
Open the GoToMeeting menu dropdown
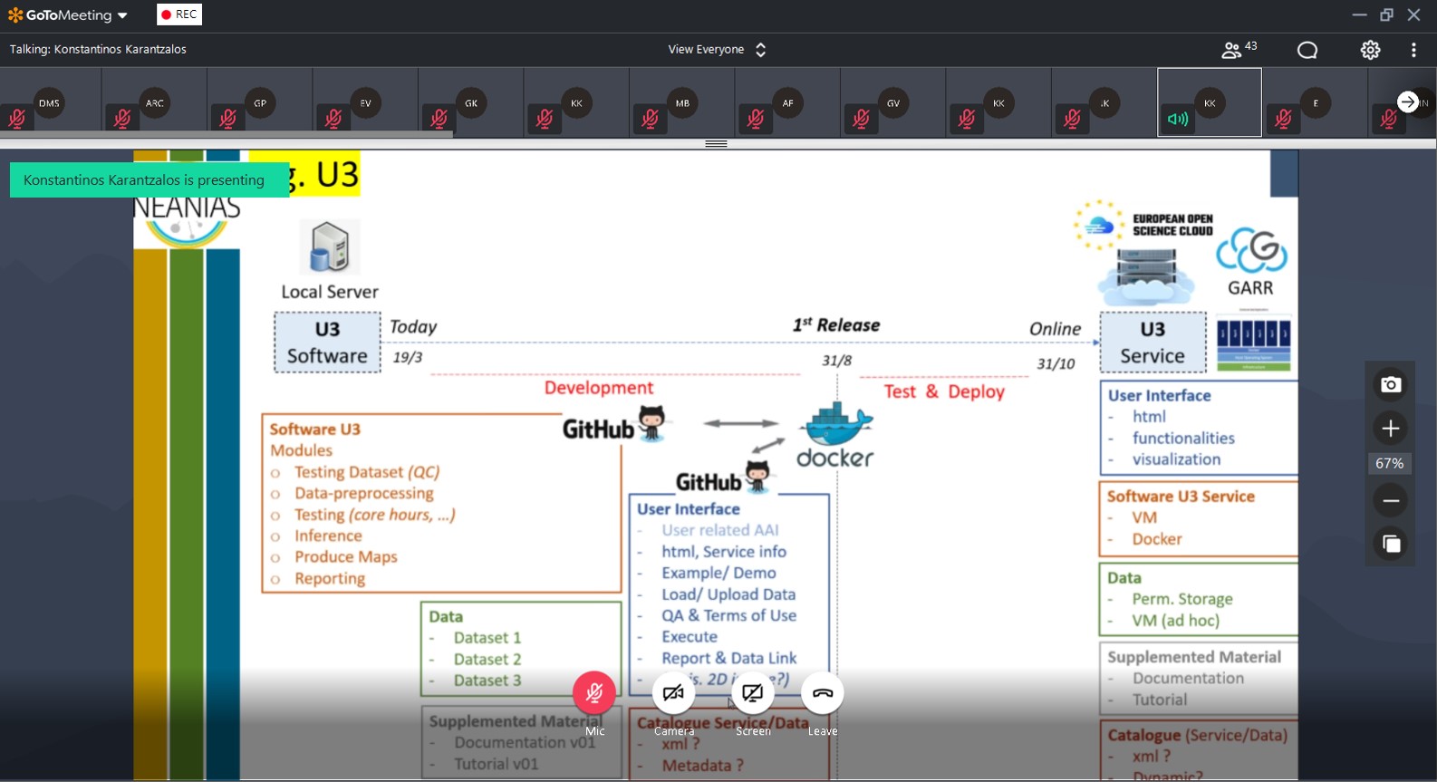tap(68, 14)
